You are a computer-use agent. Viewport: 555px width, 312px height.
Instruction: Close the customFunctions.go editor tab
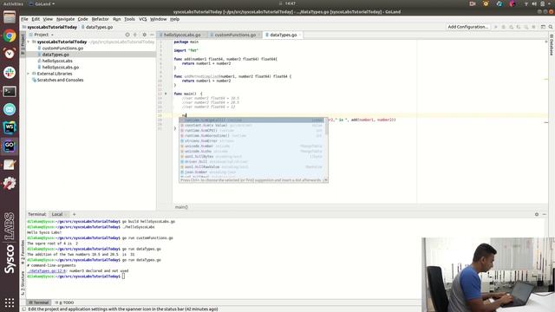[x=258, y=35]
